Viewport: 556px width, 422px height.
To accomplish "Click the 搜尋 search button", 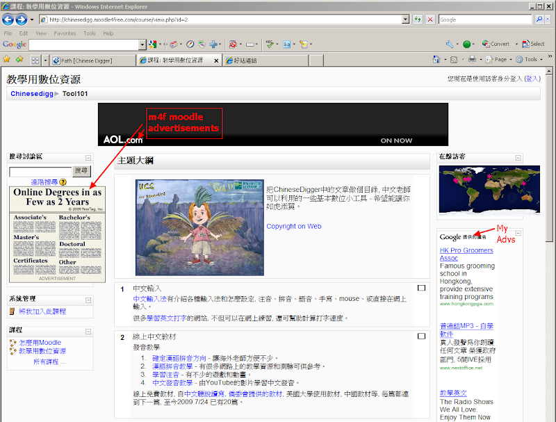I will click(x=81, y=171).
